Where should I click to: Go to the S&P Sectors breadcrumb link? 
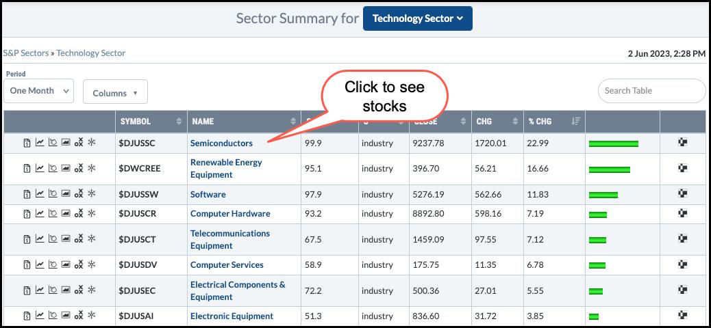pos(27,53)
